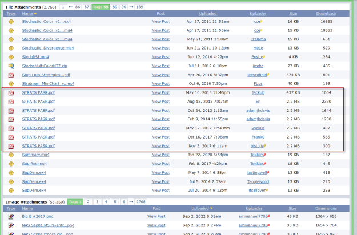This screenshot has width=357, height=235.
Task: Click PDF icon beside Stop Loss Strategies pdf
Action: [x=11, y=75]
